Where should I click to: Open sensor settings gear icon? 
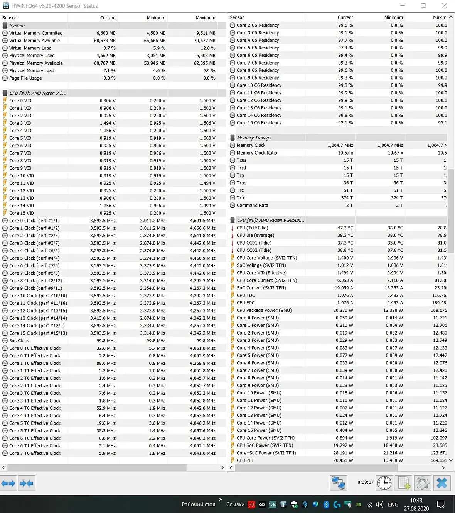click(422, 483)
